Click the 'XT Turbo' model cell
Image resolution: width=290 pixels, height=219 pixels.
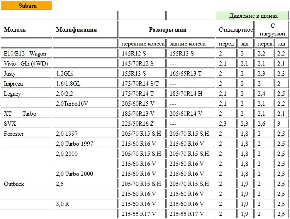point(26,114)
